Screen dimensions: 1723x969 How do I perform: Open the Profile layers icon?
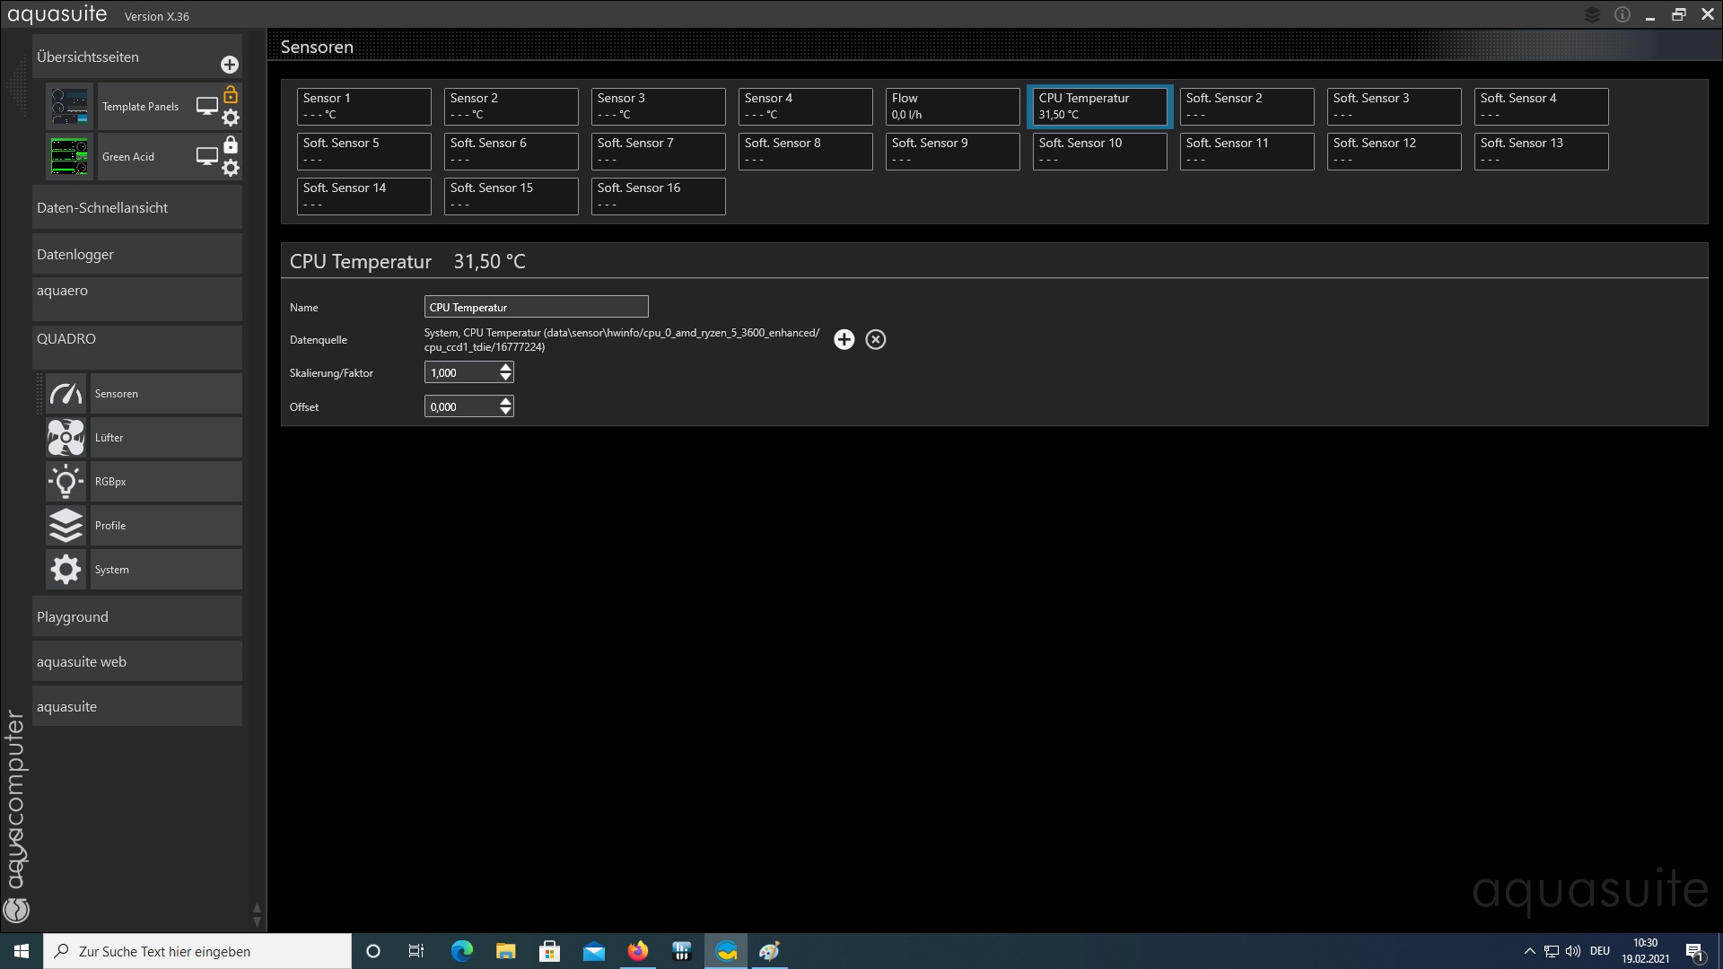(66, 526)
